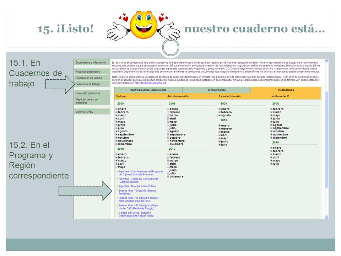
Task: Select the IB Américas tab
Action: click(x=286, y=90)
